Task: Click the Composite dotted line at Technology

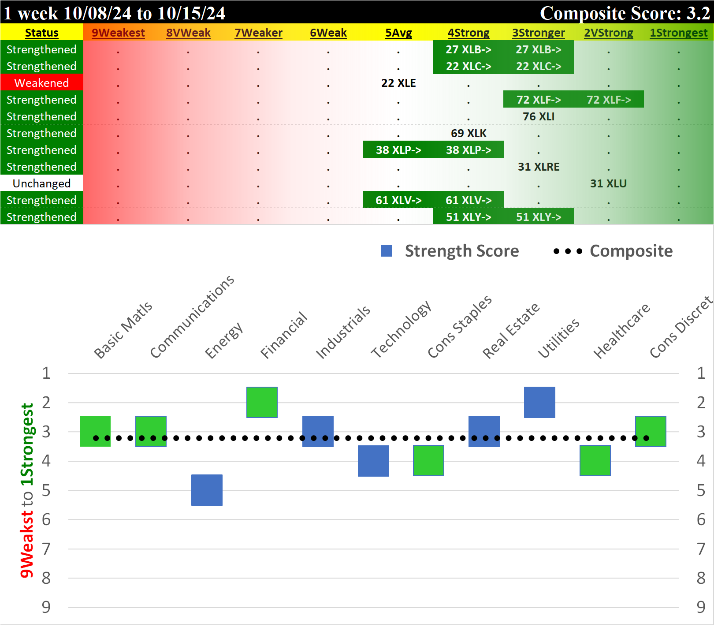Action: click(374, 438)
